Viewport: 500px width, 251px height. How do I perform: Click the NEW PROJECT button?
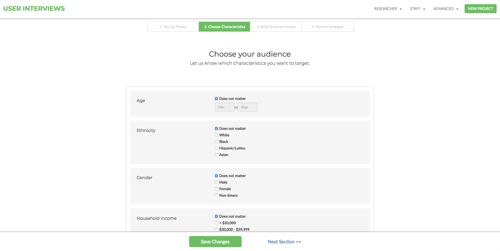click(x=480, y=9)
